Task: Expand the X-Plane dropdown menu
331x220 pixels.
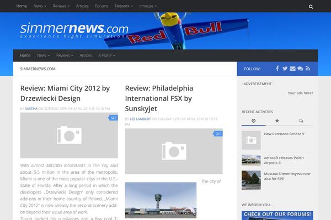Action: (106, 56)
